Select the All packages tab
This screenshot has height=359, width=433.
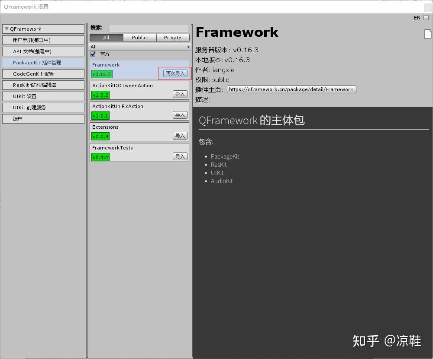click(x=105, y=38)
